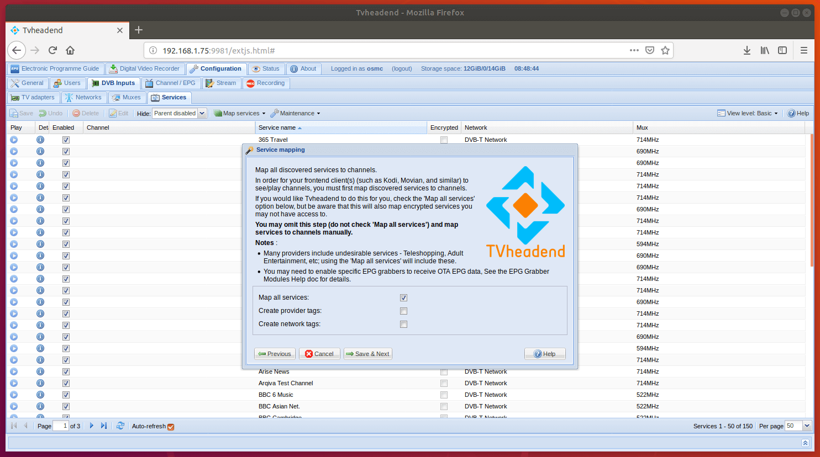
Task: Jump to last page of services
Action: point(104,426)
